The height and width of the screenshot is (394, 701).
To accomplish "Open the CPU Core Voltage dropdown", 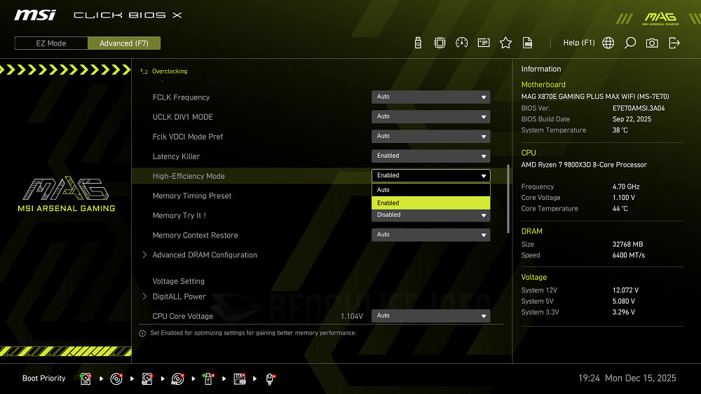I will pyautogui.click(x=430, y=315).
